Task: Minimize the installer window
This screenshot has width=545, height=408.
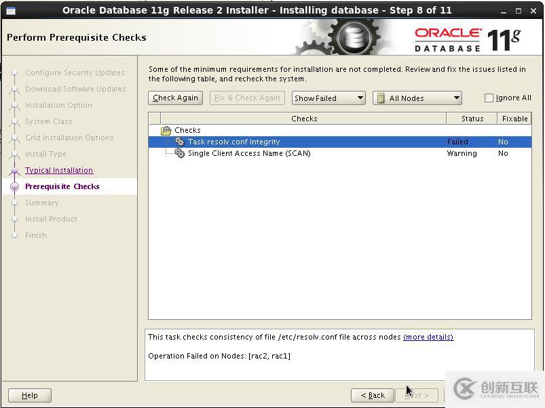Action: click(504, 11)
